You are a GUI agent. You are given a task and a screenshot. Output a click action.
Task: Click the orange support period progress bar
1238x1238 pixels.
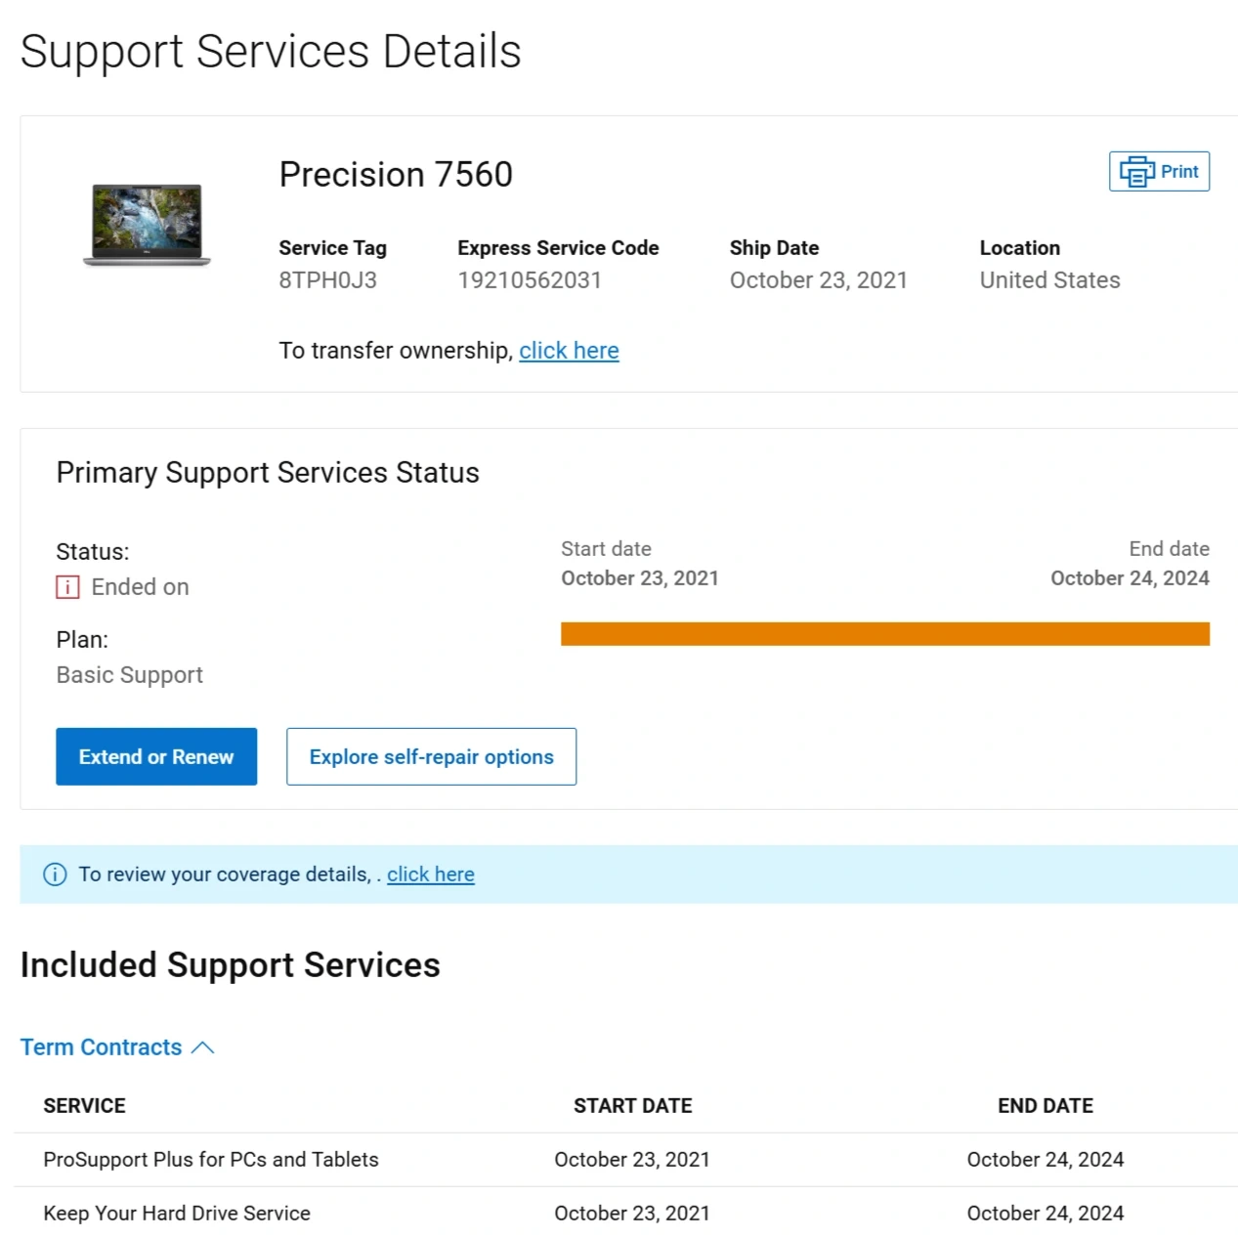tap(884, 634)
